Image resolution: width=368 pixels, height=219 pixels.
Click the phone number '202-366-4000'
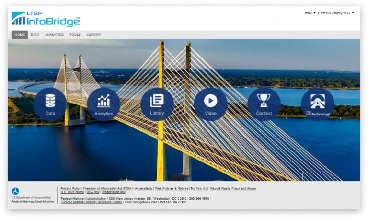pos(199,198)
